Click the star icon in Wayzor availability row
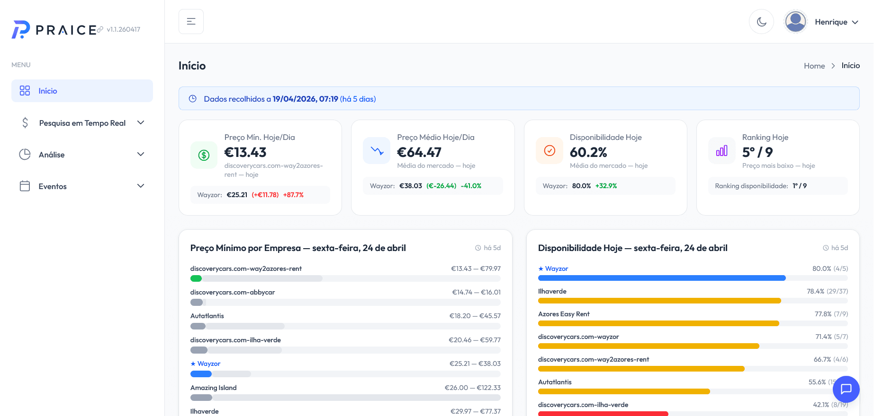Screen dimensions: 874x416 point(541,269)
